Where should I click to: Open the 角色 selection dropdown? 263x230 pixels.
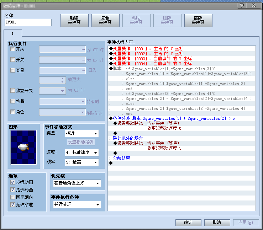tap(63, 112)
